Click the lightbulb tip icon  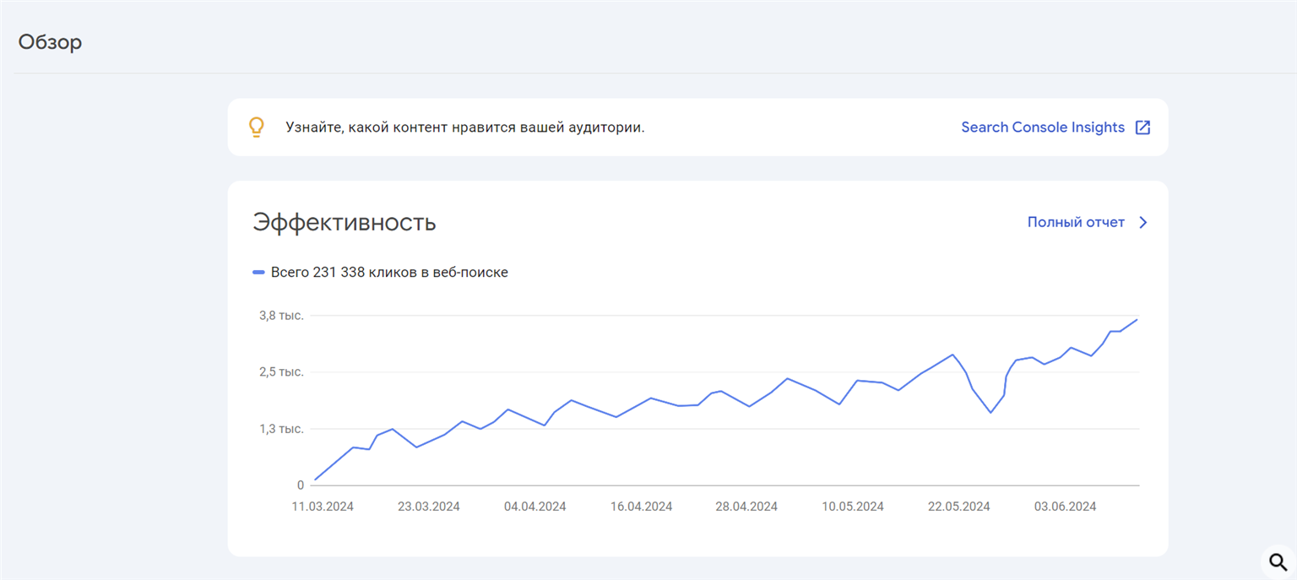click(256, 127)
